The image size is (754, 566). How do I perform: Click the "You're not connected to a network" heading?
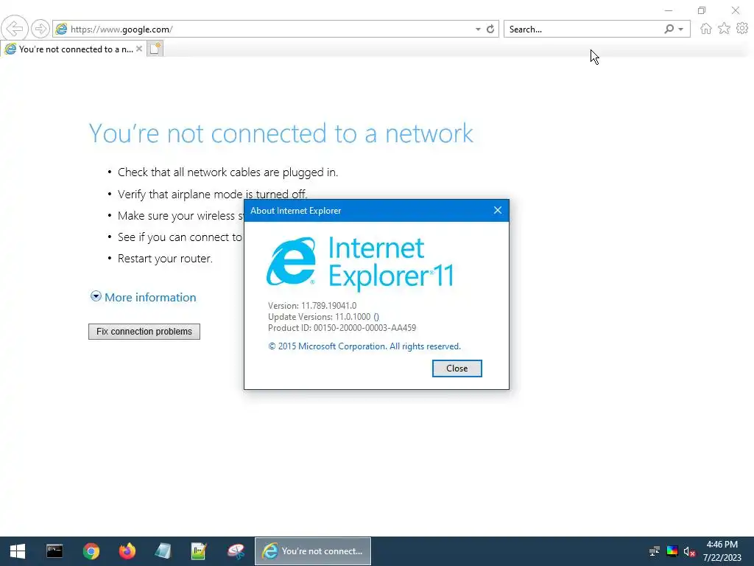coord(281,133)
